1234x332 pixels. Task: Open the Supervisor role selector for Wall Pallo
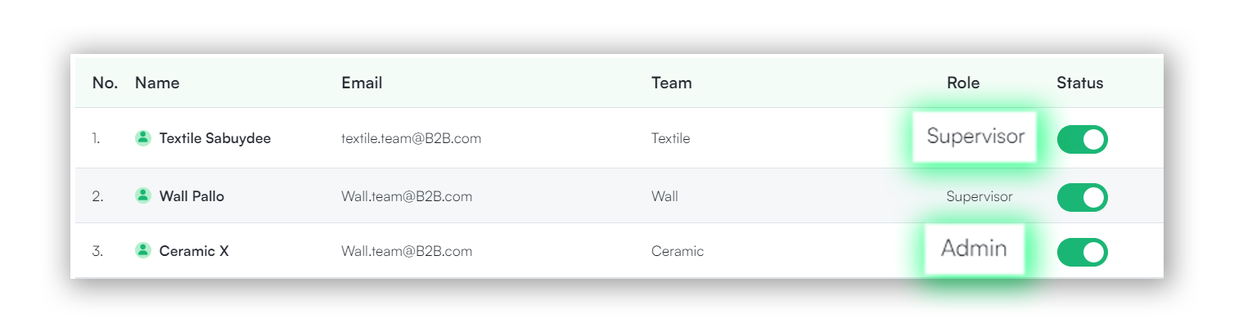coord(979,196)
